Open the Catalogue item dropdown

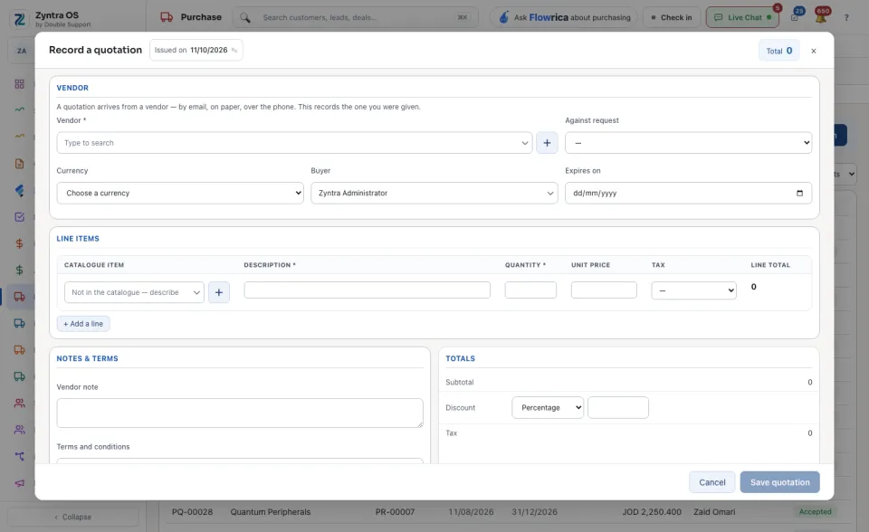pos(134,292)
